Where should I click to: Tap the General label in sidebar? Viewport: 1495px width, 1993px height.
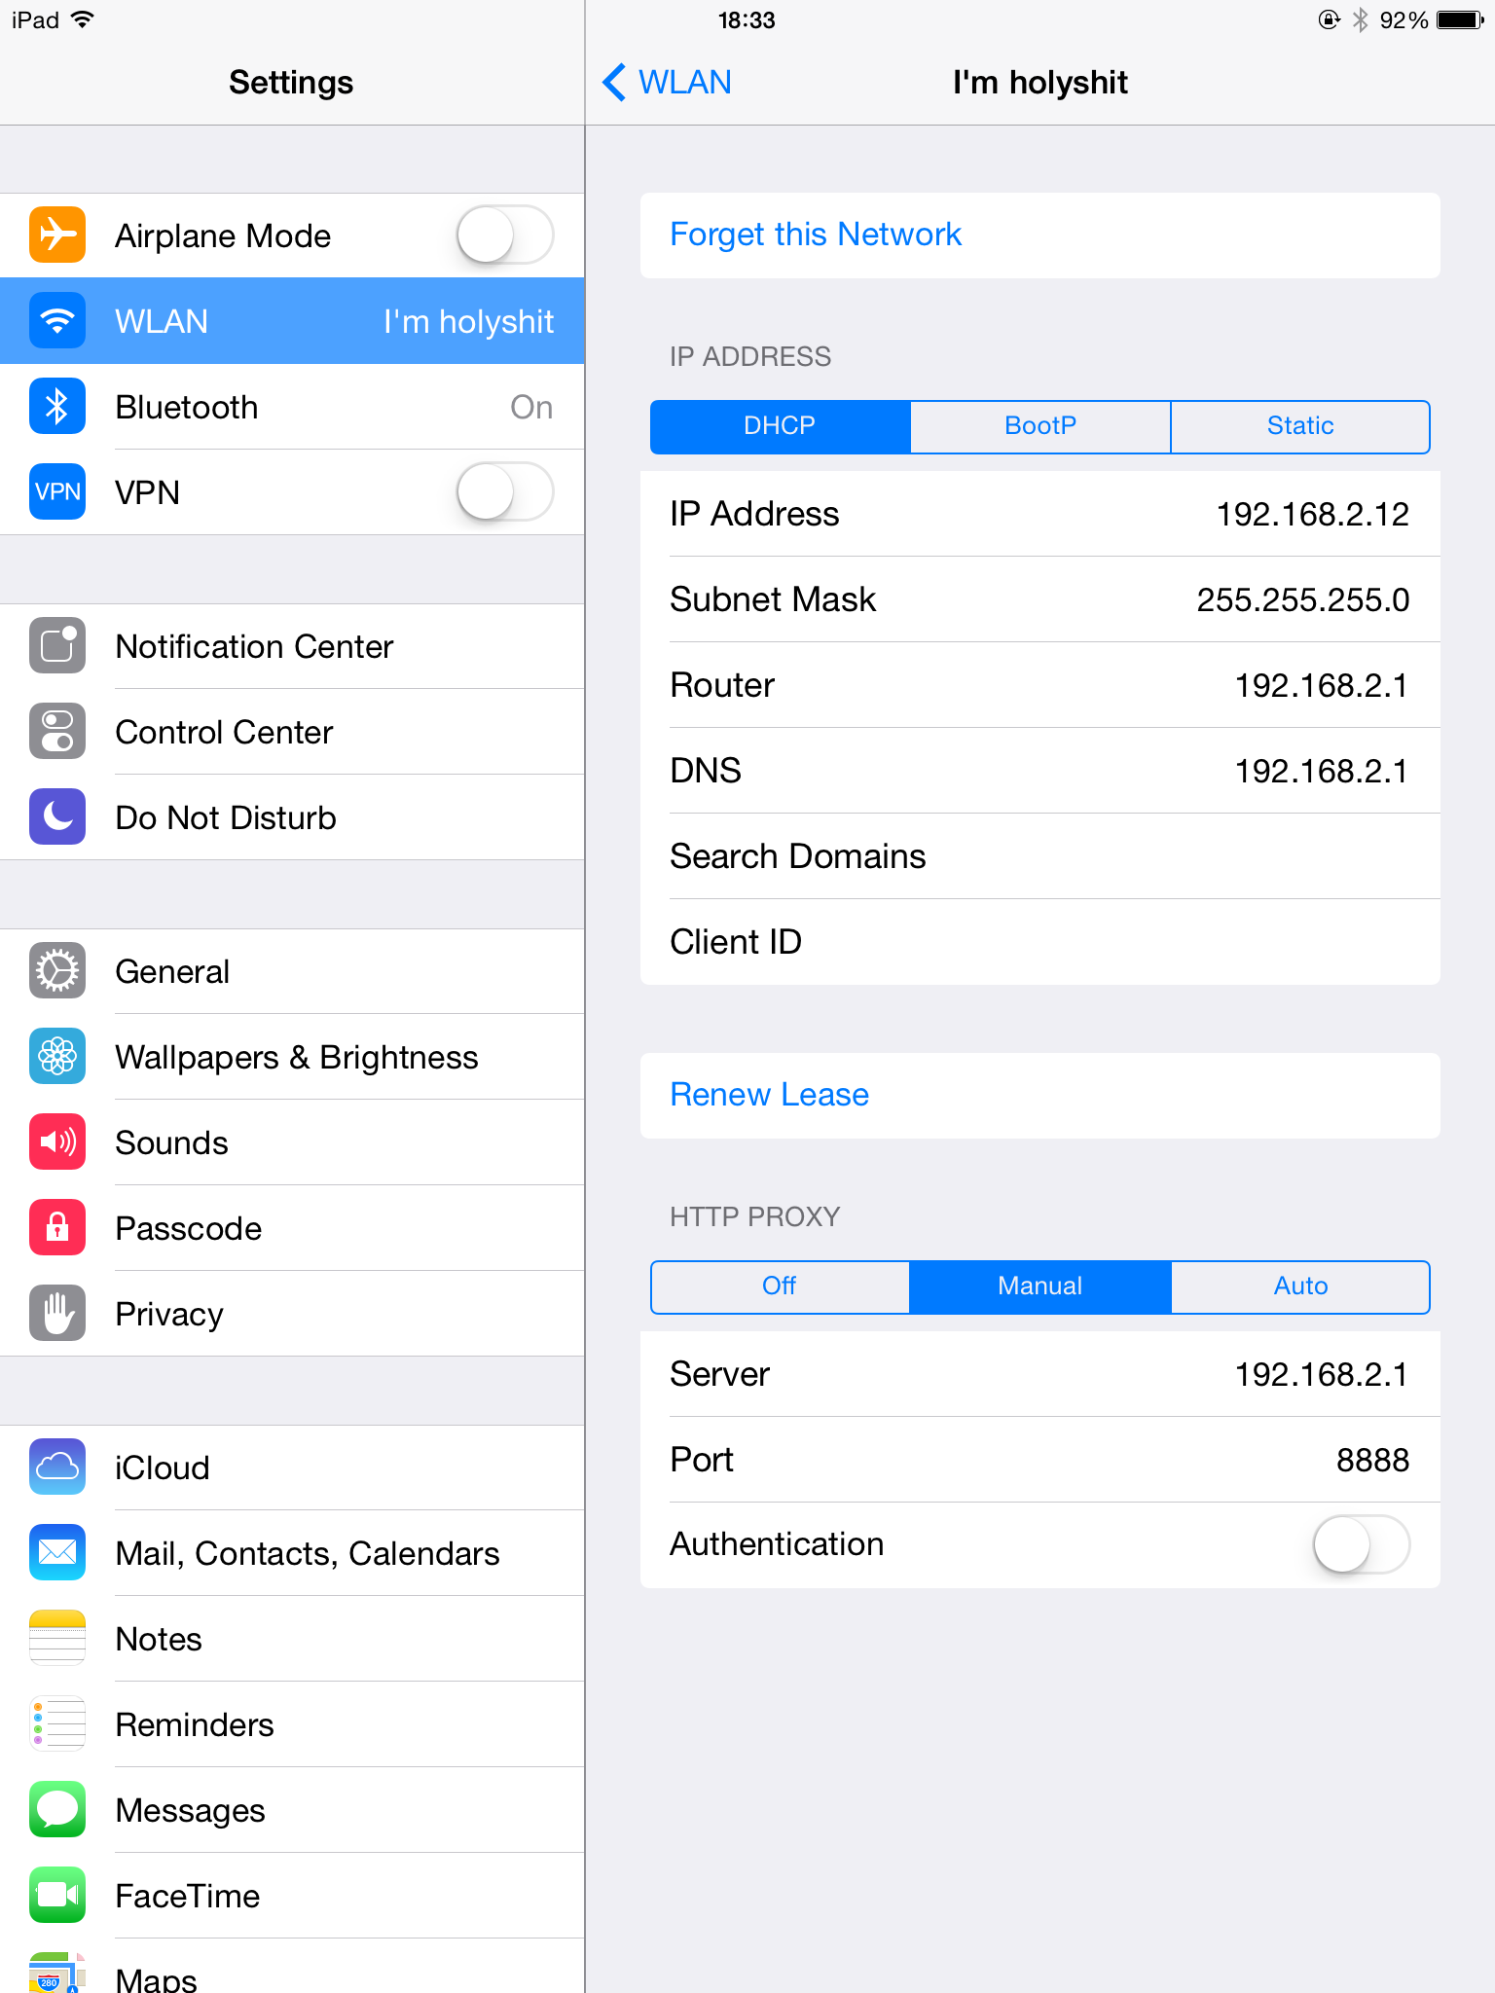172,971
